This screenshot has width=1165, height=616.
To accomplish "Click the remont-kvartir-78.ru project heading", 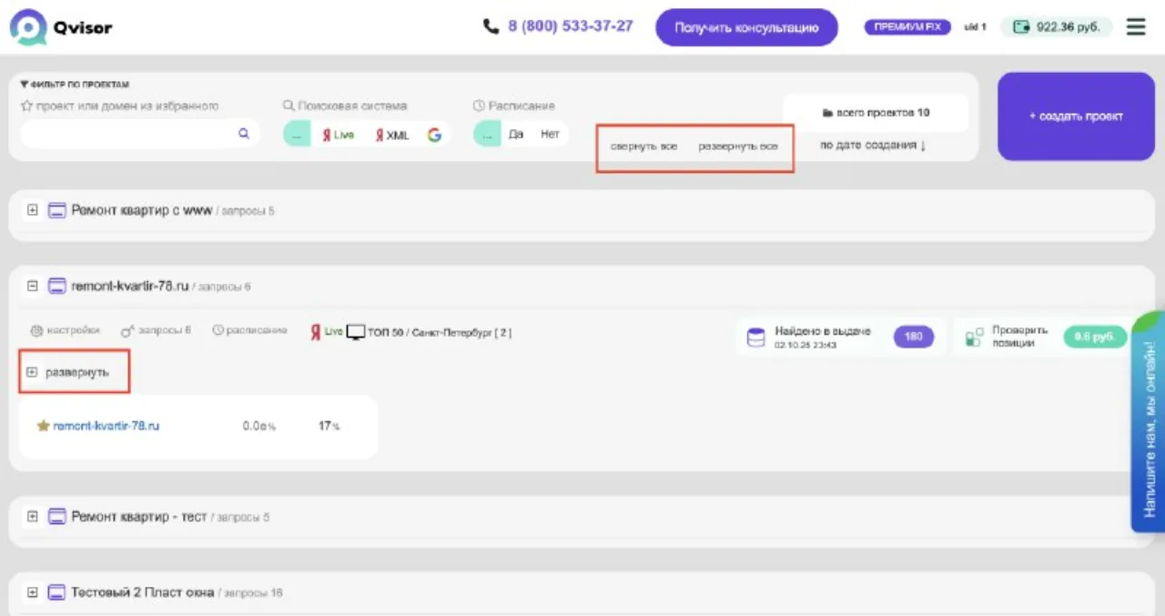I will pos(130,286).
